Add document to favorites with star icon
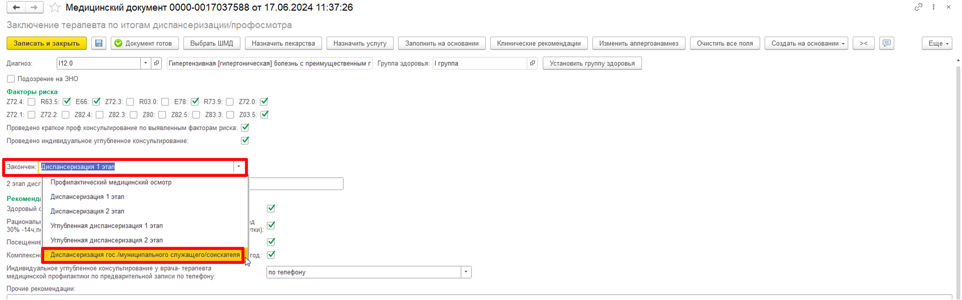The height and width of the screenshot is (300, 962). click(x=55, y=7)
